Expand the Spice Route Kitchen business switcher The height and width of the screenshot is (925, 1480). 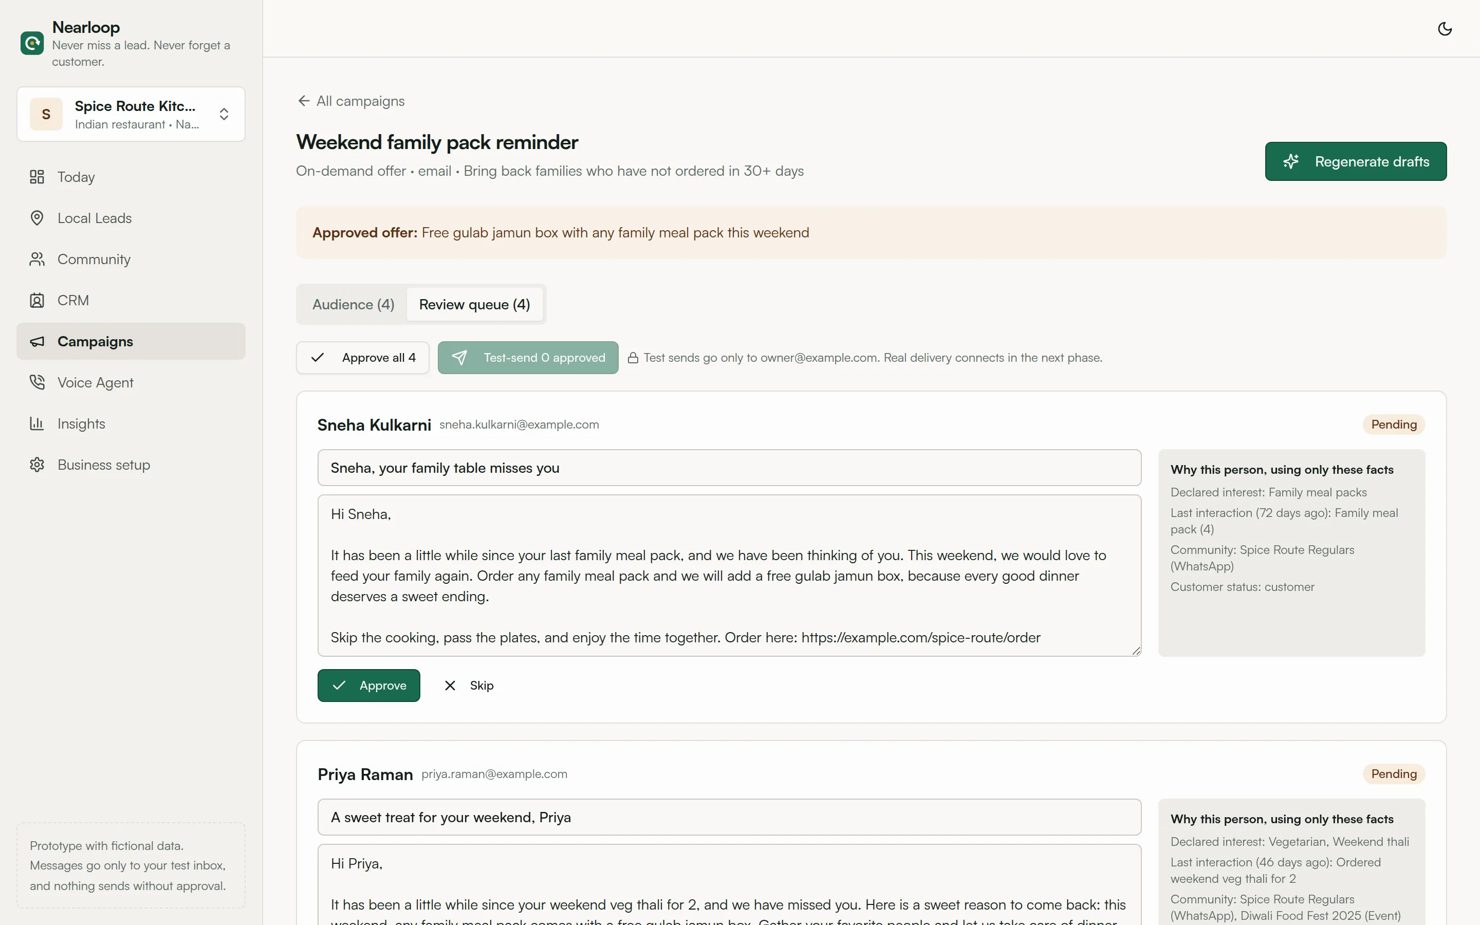point(131,115)
